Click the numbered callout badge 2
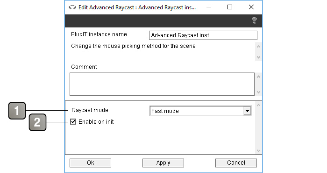327x173 pixels. (x=37, y=122)
